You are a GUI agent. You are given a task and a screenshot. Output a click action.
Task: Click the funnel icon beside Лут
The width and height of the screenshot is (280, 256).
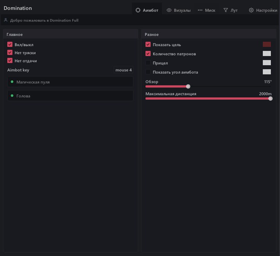tap(226, 10)
